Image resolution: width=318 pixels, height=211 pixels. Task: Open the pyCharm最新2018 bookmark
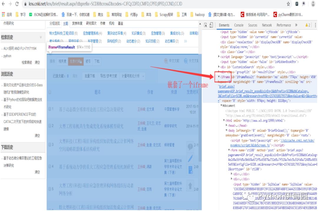288,14
